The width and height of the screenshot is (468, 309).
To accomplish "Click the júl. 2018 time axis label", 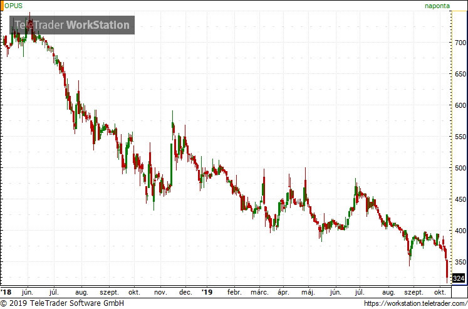I will 54,292.
